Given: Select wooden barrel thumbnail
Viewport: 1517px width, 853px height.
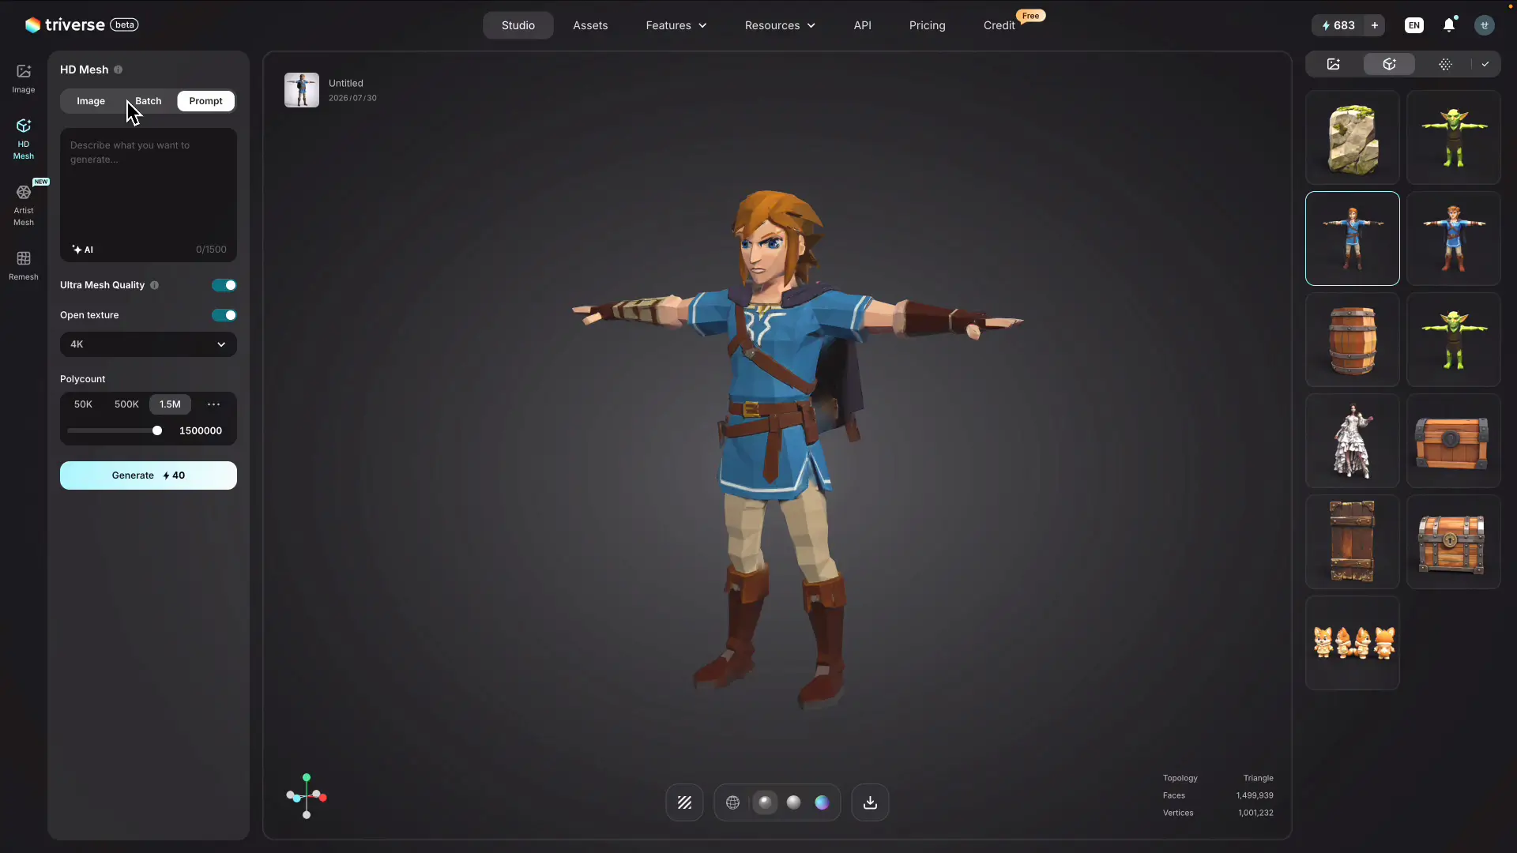Looking at the screenshot, I should pos(1353,340).
